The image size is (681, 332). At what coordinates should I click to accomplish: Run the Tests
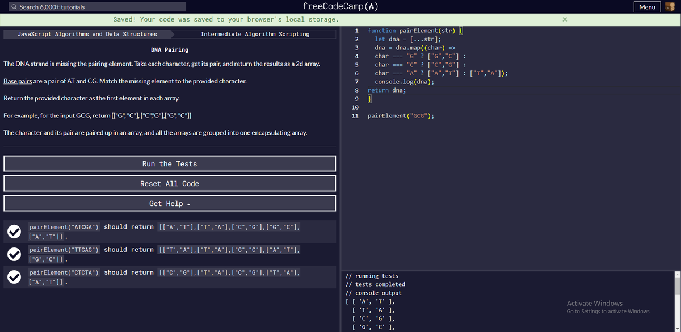(170, 164)
